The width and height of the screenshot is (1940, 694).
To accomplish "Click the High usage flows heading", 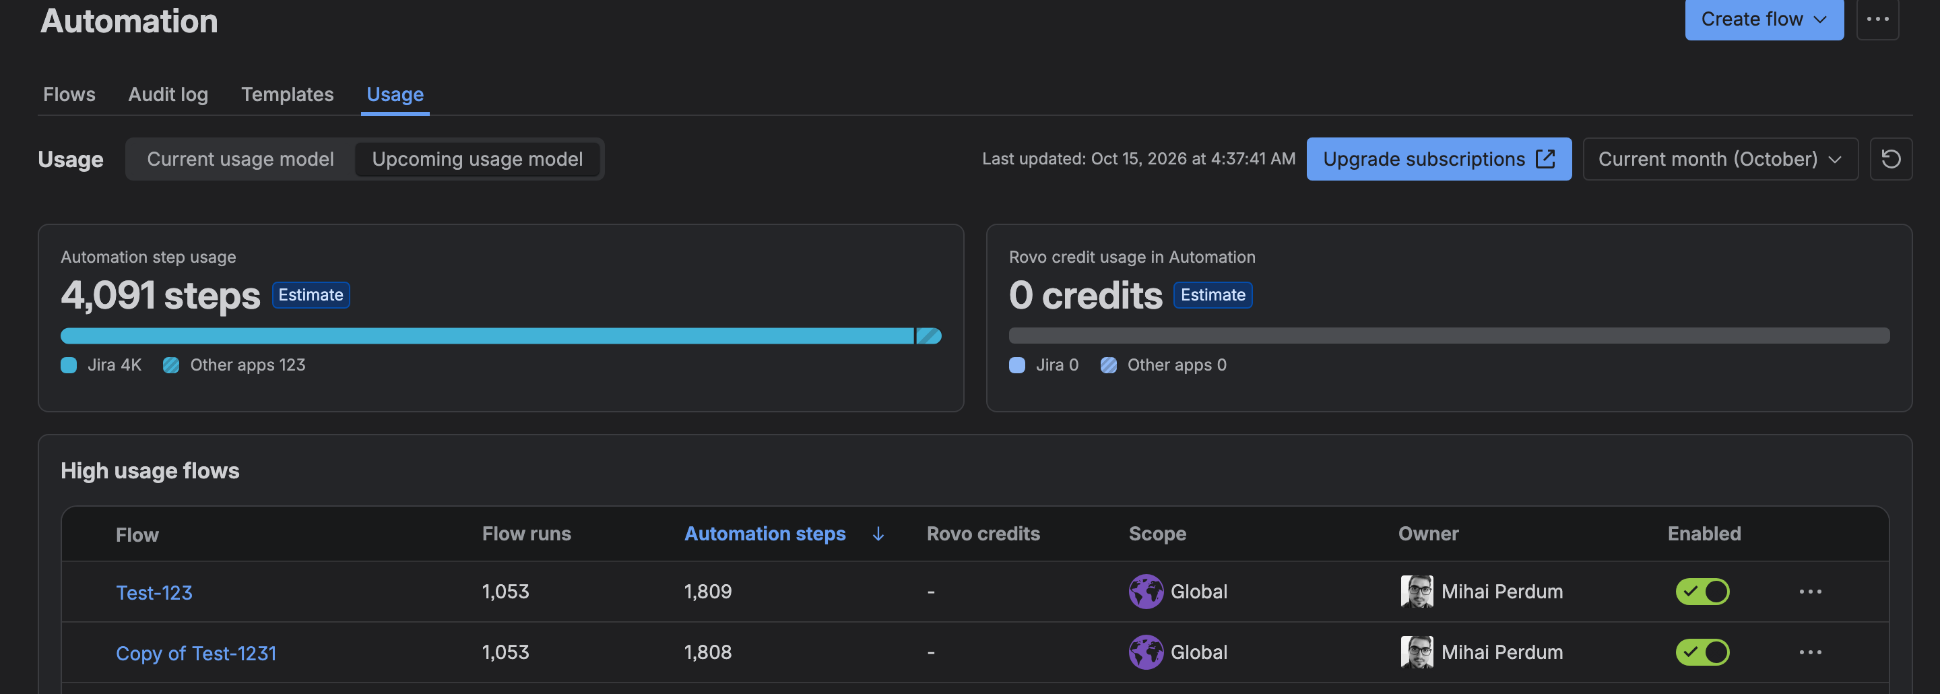I will coord(150,471).
